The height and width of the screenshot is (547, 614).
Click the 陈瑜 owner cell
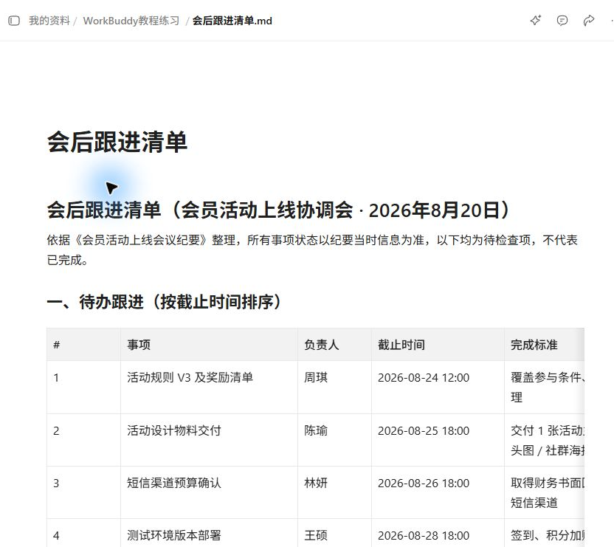point(334,440)
